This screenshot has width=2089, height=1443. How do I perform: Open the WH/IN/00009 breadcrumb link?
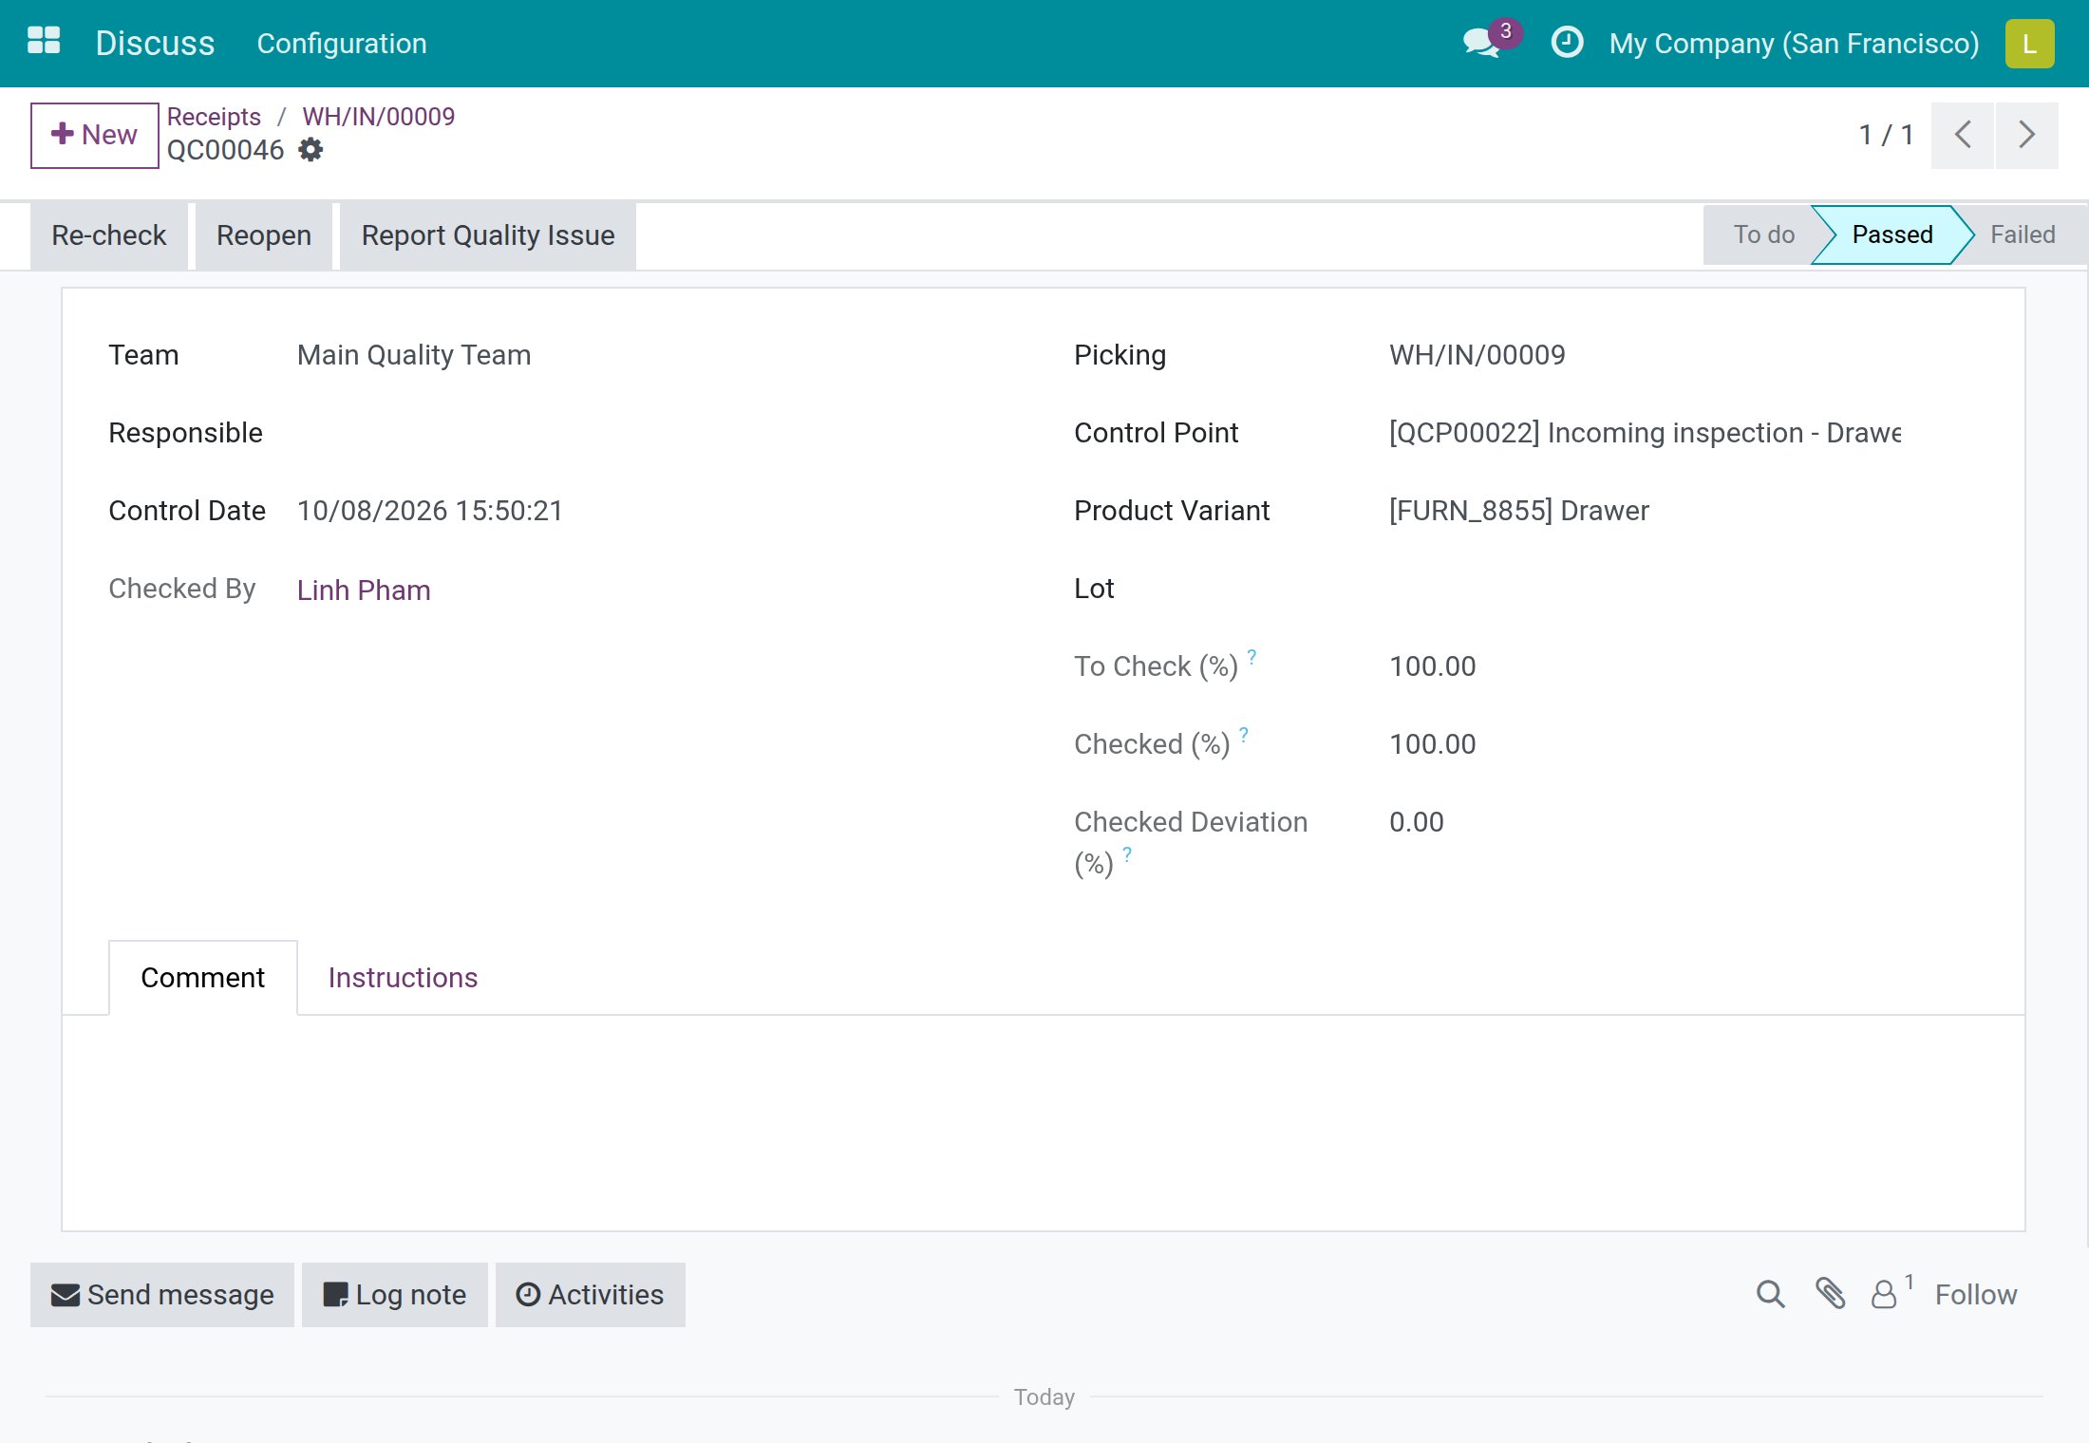[x=378, y=116]
